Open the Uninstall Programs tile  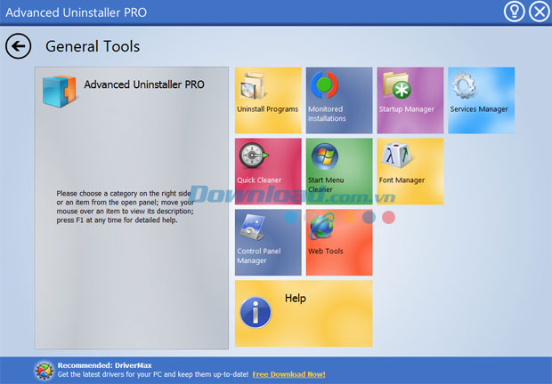[x=268, y=100]
